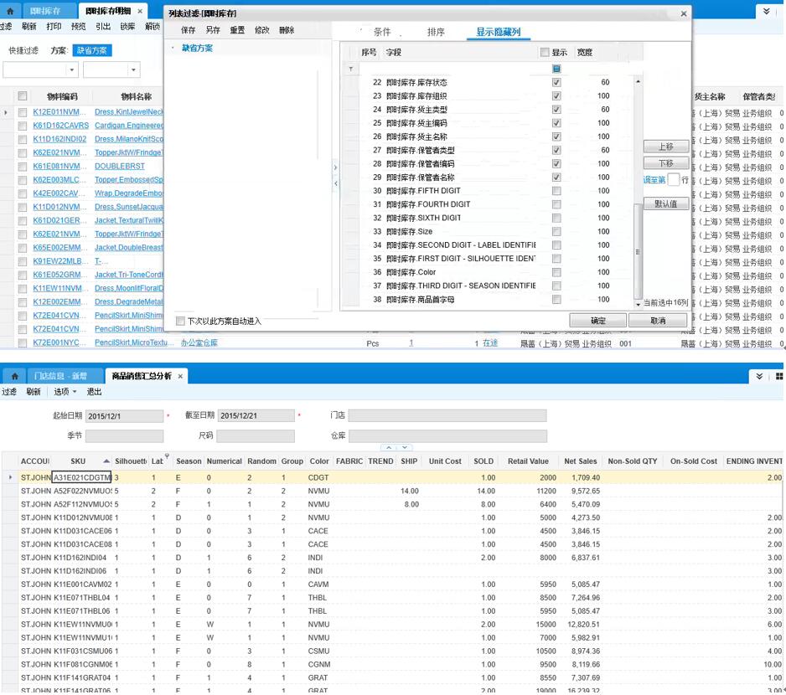Viewport: 786px width, 695px height.
Task: Click the 调至第 row number input box
Action: [x=673, y=179]
